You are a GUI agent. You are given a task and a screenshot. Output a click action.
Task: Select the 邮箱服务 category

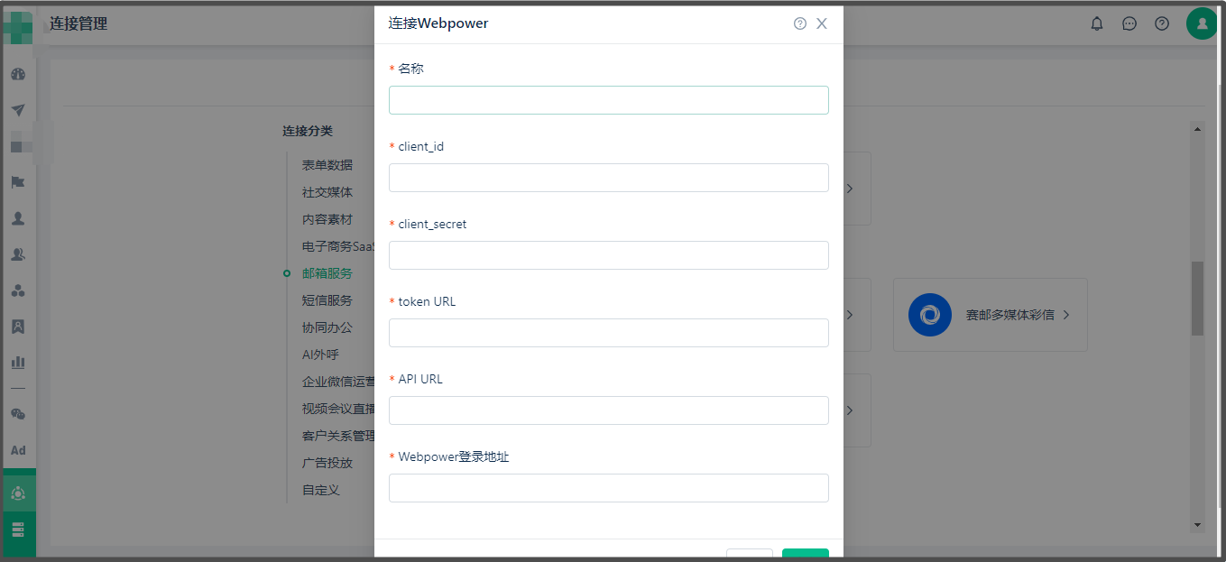[327, 273]
